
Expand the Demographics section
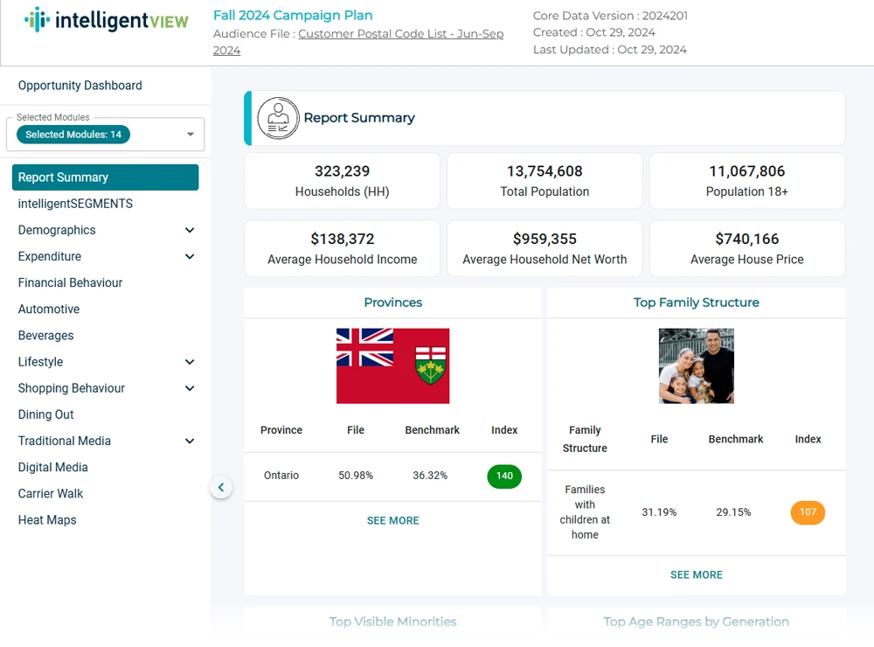pos(190,230)
